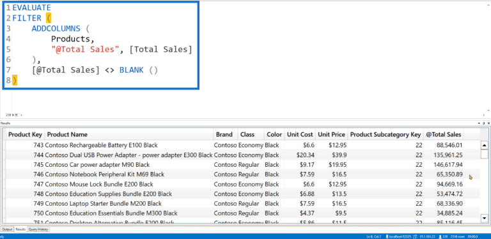
Task: Click the Unit Price column header
Action: pos(331,134)
